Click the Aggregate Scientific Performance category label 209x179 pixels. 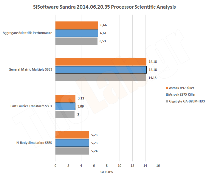point(27,33)
